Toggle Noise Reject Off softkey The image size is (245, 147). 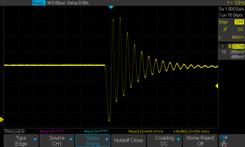click(x=200, y=141)
